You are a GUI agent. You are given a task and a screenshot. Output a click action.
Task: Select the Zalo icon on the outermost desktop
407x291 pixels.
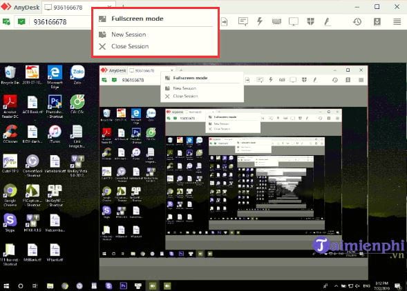[x=77, y=75]
